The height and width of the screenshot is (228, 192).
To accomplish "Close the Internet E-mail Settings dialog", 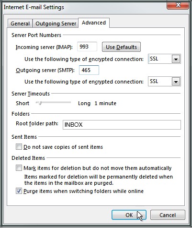I will 178,5.
